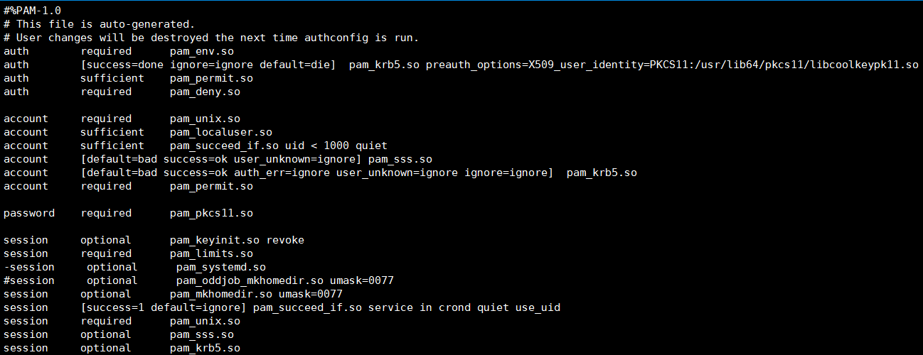
Task: Click the pam_limits.so module
Action: click(211, 253)
